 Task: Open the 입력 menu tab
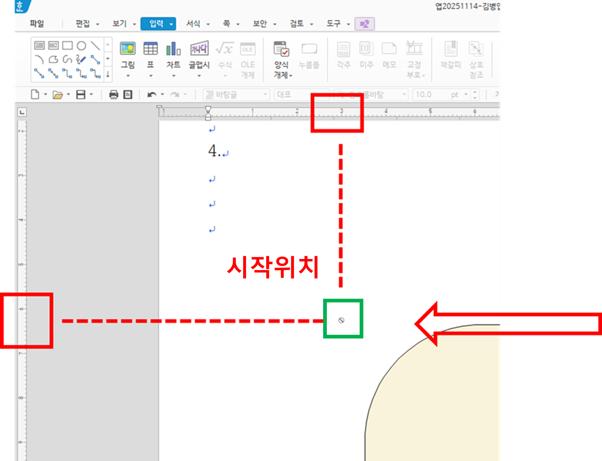(158, 24)
